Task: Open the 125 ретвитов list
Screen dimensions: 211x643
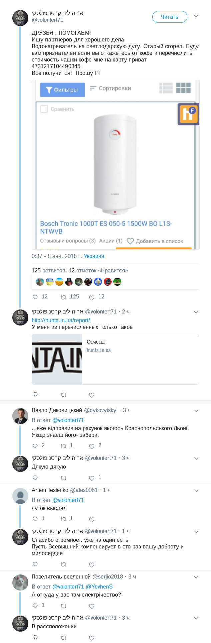Action: (x=48, y=271)
